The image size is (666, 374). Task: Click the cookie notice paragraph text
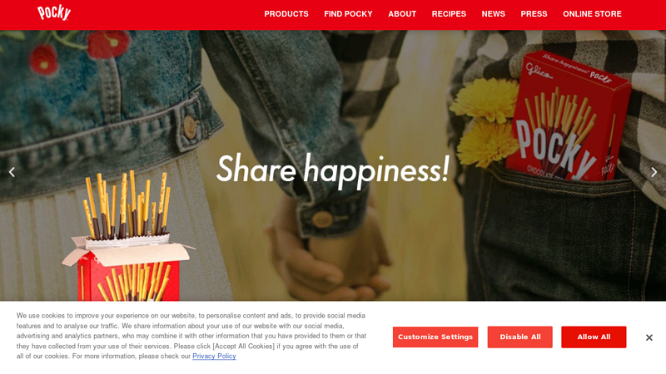tap(191, 336)
